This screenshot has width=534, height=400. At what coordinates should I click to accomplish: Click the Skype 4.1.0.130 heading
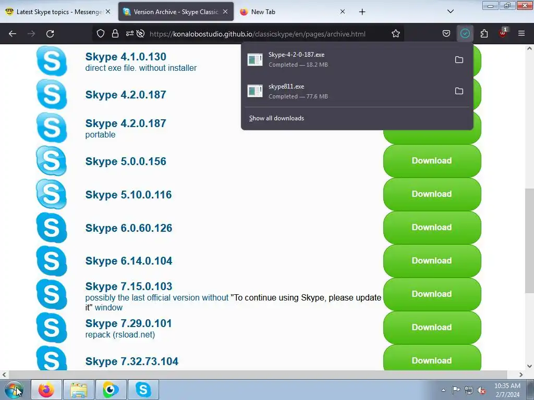(x=126, y=56)
